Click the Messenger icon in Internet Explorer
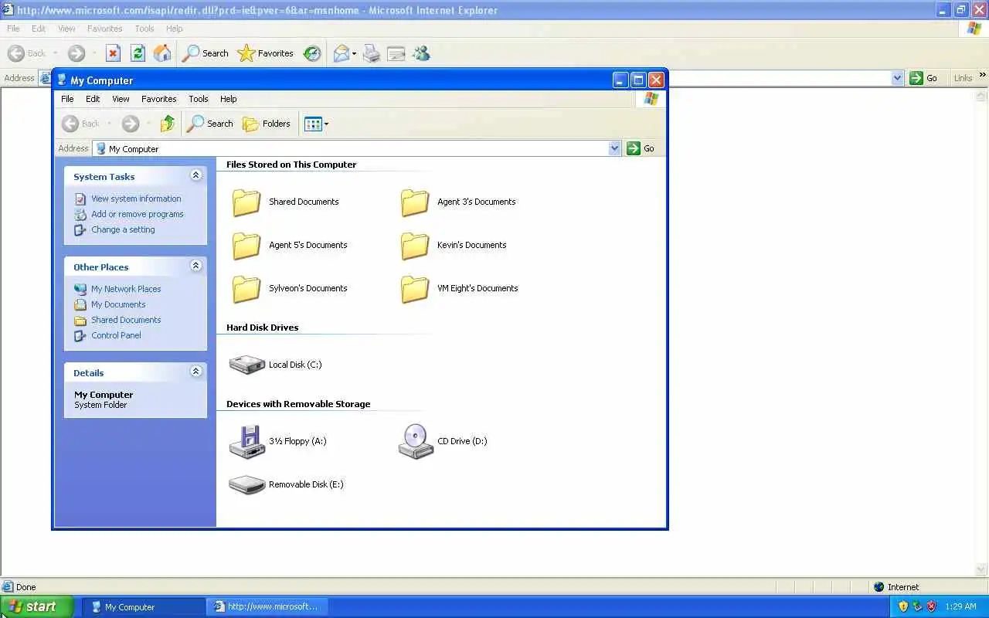Image resolution: width=989 pixels, height=618 pixels. click(x=421, y=53)
